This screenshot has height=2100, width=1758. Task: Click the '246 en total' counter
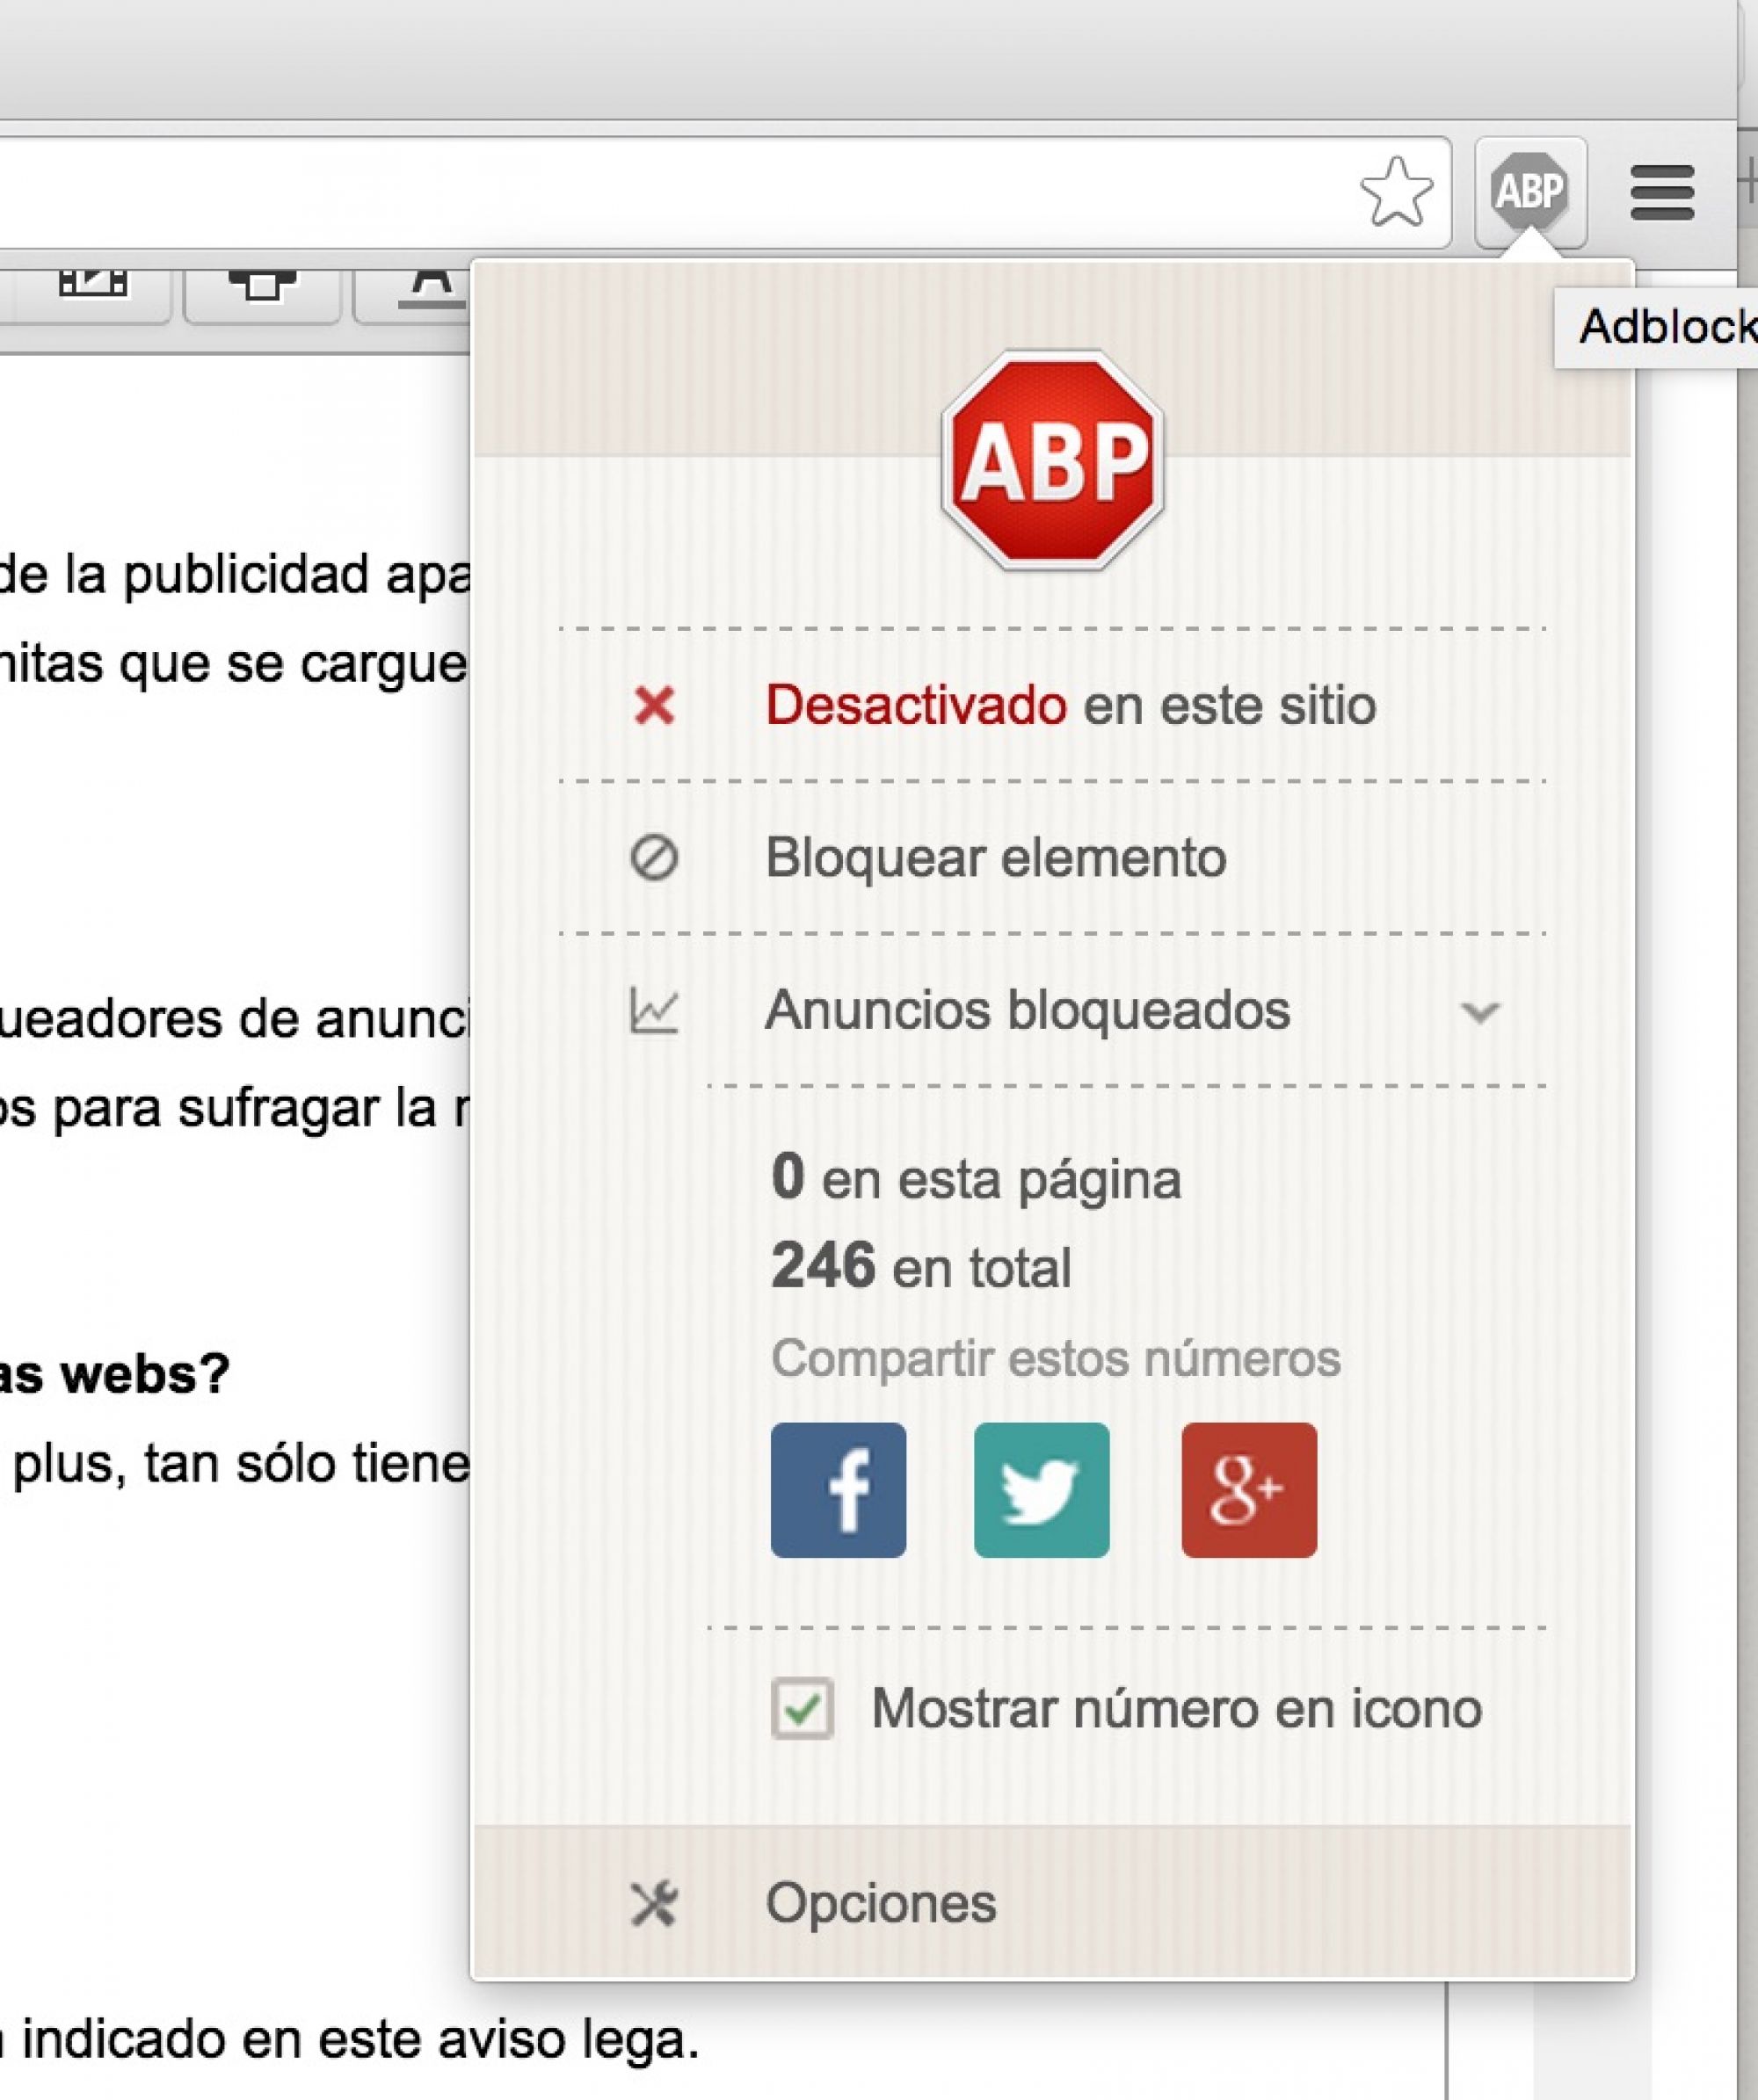[x=920, y=1267]
